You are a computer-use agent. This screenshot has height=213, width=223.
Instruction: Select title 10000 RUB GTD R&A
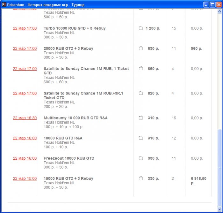tap(63, 138)
